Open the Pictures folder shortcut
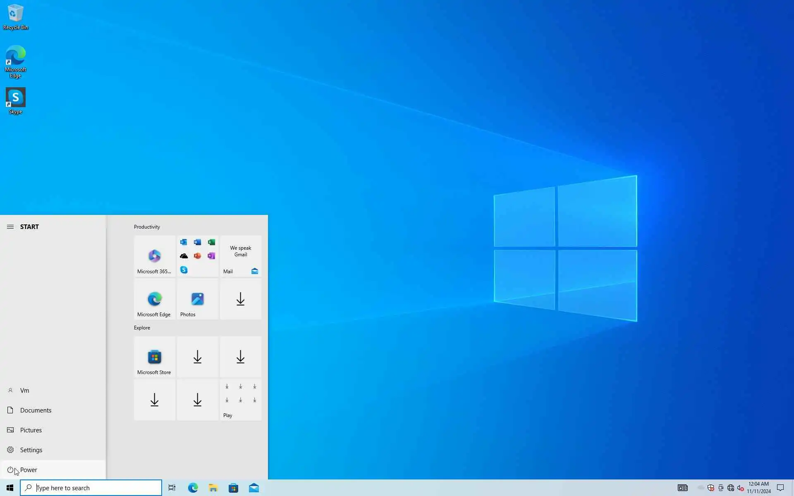This screenshot has width=794, height=496. (31, 430)
